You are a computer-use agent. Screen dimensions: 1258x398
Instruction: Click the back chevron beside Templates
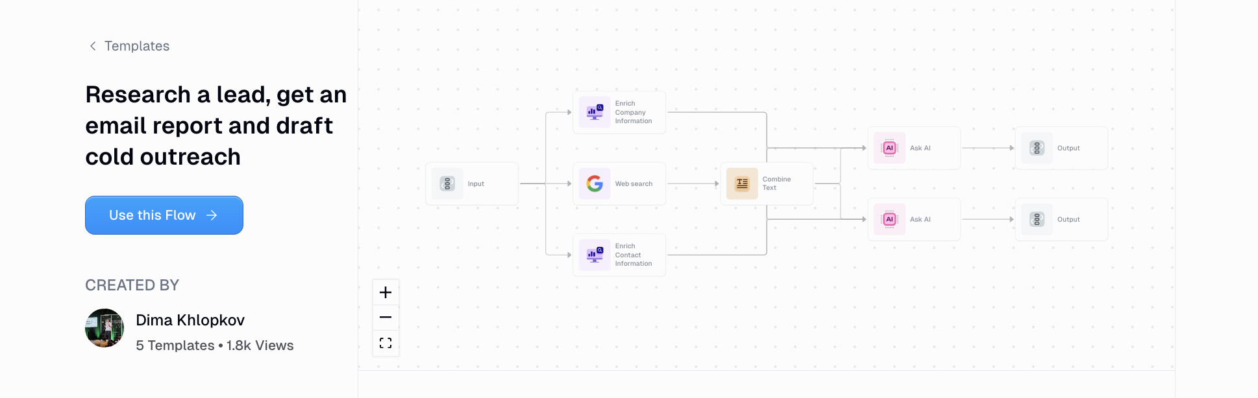(x=93, y=46)
